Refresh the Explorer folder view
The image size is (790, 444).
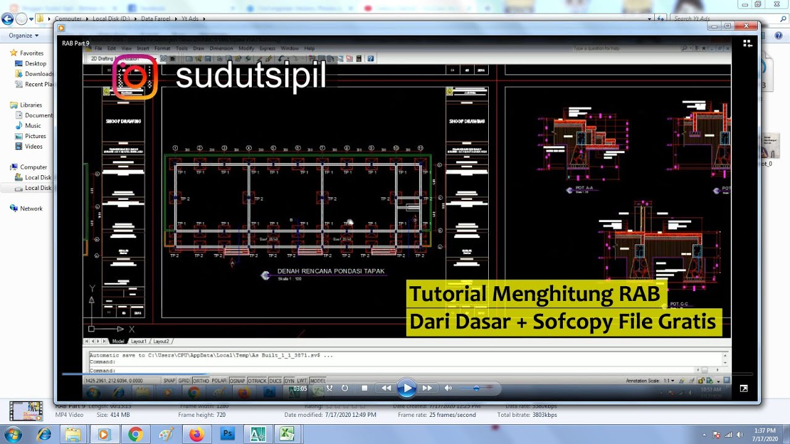tap(661, 18)
